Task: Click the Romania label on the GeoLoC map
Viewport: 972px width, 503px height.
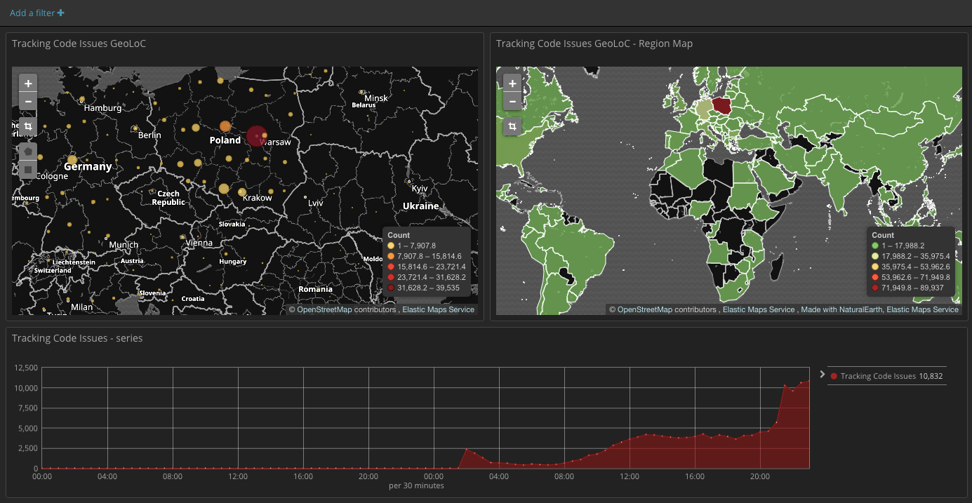Action: [x=315, y=289]
